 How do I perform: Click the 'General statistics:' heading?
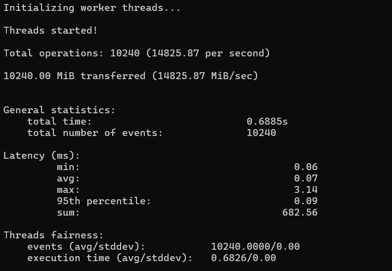click(x=59, y=110)
